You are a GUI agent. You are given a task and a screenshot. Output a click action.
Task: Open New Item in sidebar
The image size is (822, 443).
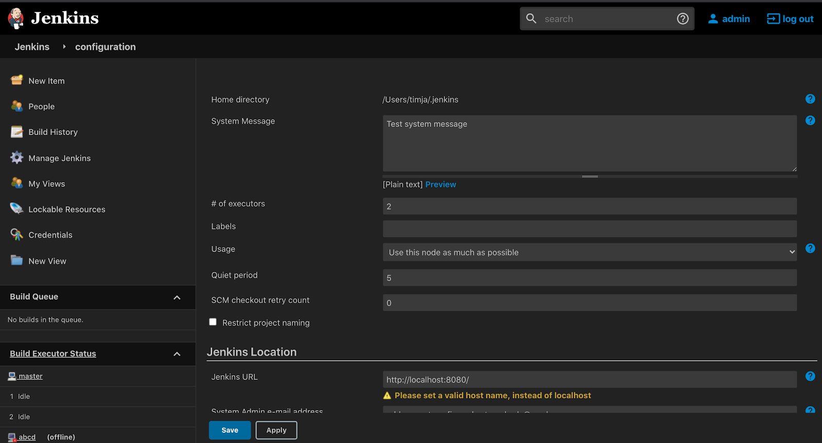[47, 81]
